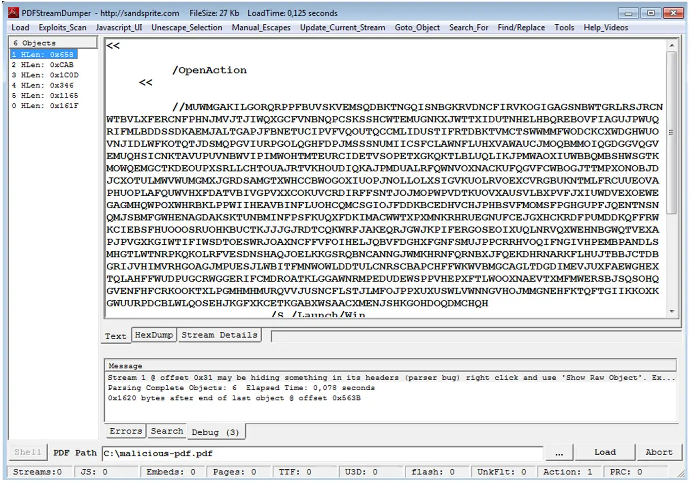691x483 pixels.
Task: Click Update_Current_Stream in menu bar
Action: [343, 27]
